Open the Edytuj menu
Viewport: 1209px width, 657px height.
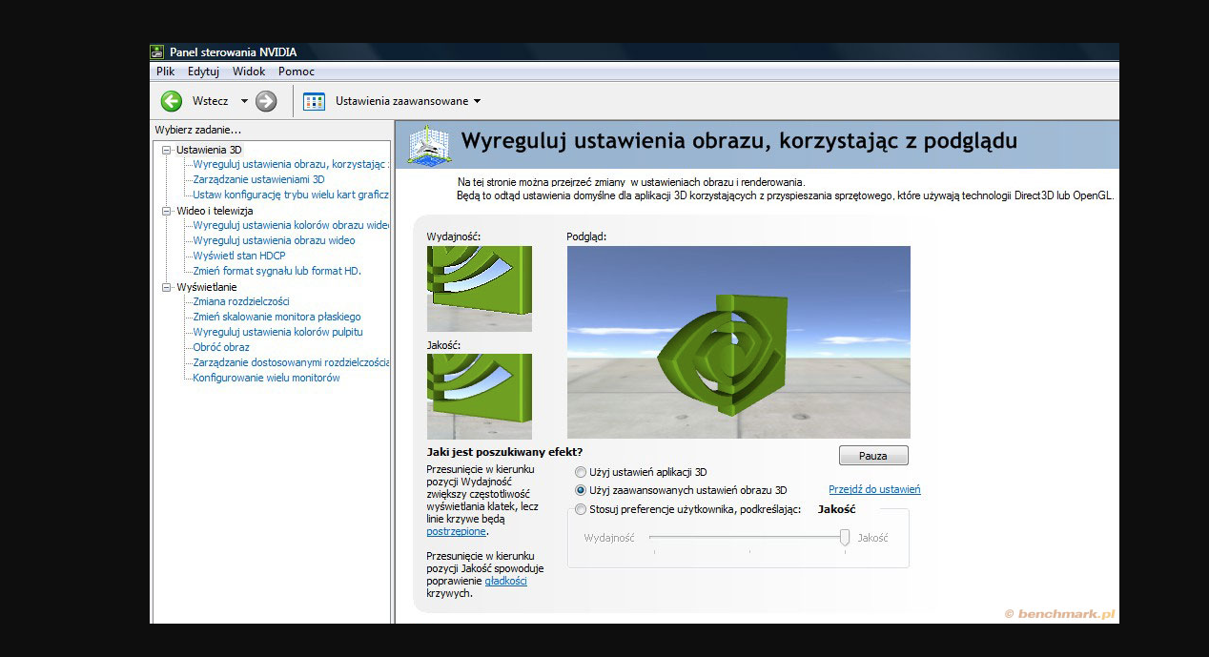[204, 72]
